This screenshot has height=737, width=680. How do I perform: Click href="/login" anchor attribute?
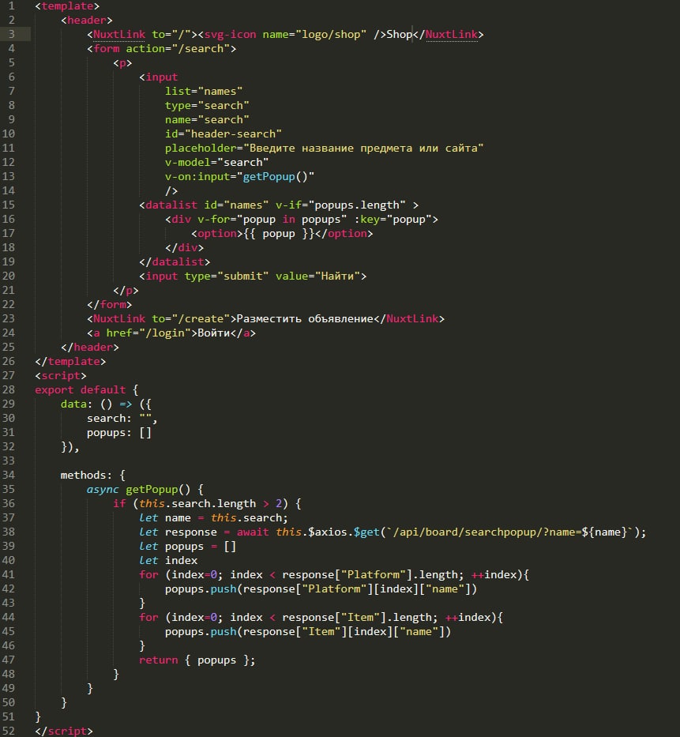[148, 333]
